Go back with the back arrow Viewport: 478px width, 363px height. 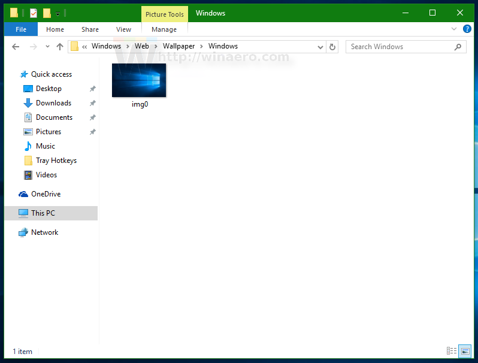click(x=16, y=47)
